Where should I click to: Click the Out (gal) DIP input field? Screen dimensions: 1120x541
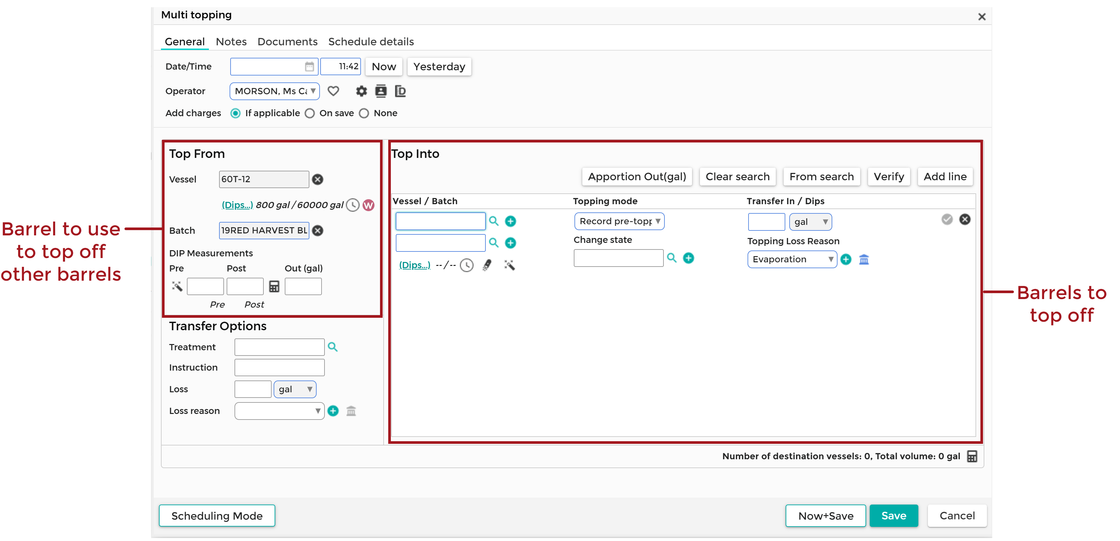point(303,286)
